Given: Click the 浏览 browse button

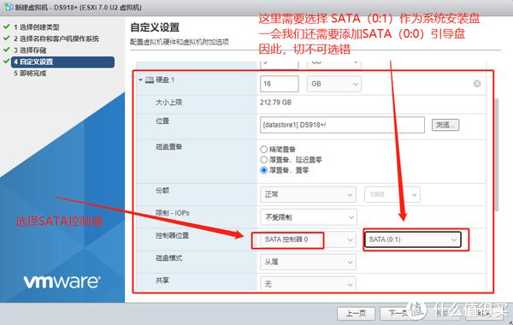Looking at the screenshot, I should tap(445, 125).
